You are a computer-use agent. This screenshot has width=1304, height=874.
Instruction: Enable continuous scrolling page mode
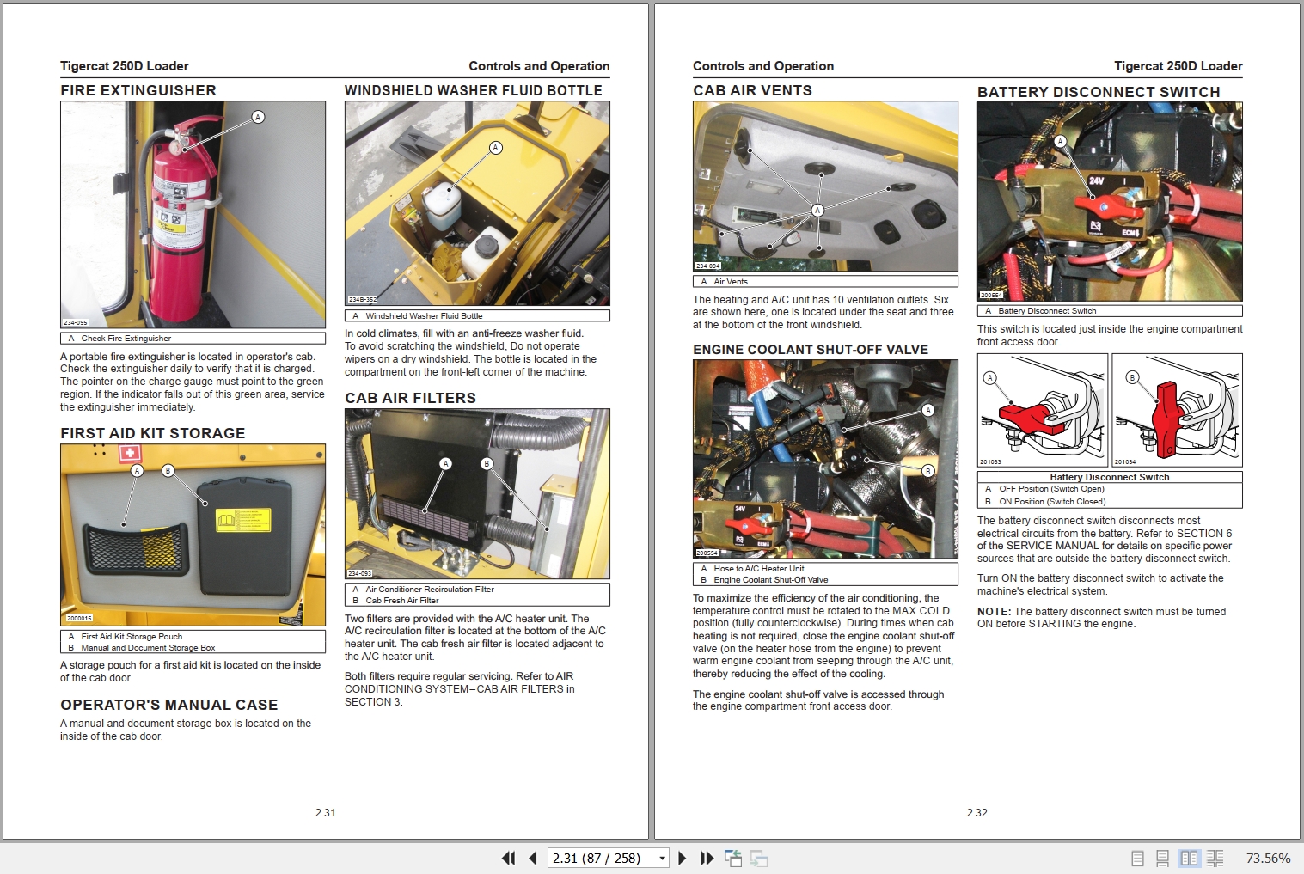(x=1163, y=857)
